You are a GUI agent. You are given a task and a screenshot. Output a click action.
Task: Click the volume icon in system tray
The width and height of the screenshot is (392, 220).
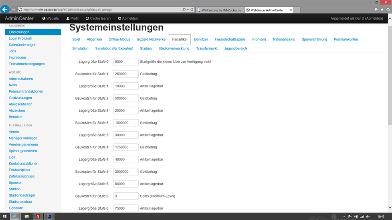click(367, 216)
